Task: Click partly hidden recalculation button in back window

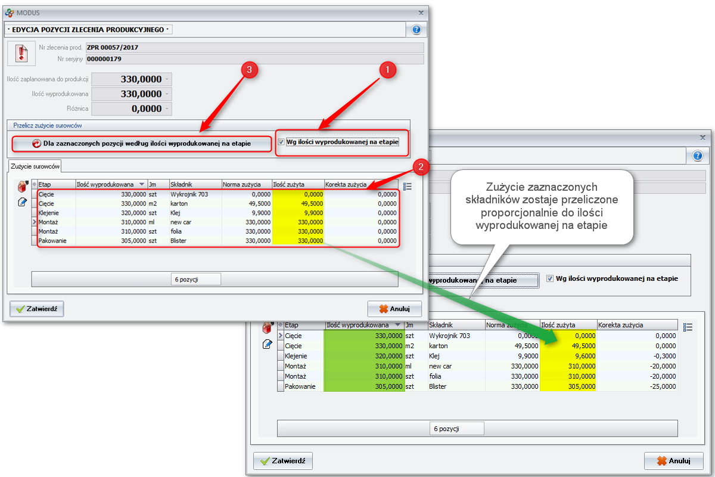Action: coord(483,280)
